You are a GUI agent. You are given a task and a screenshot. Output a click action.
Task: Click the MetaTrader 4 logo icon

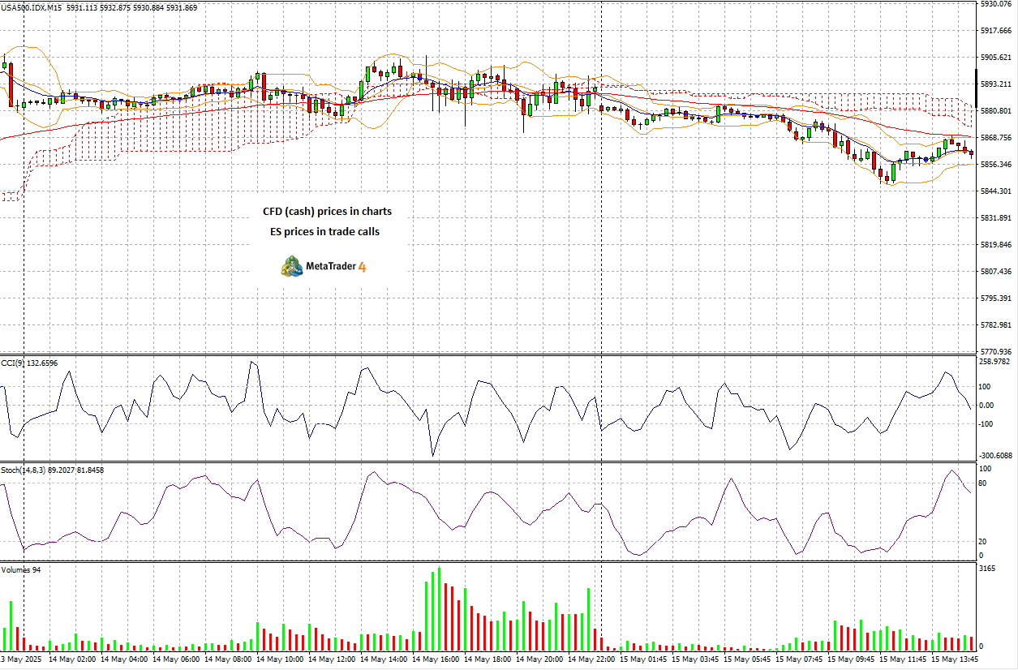pos(291,266)
